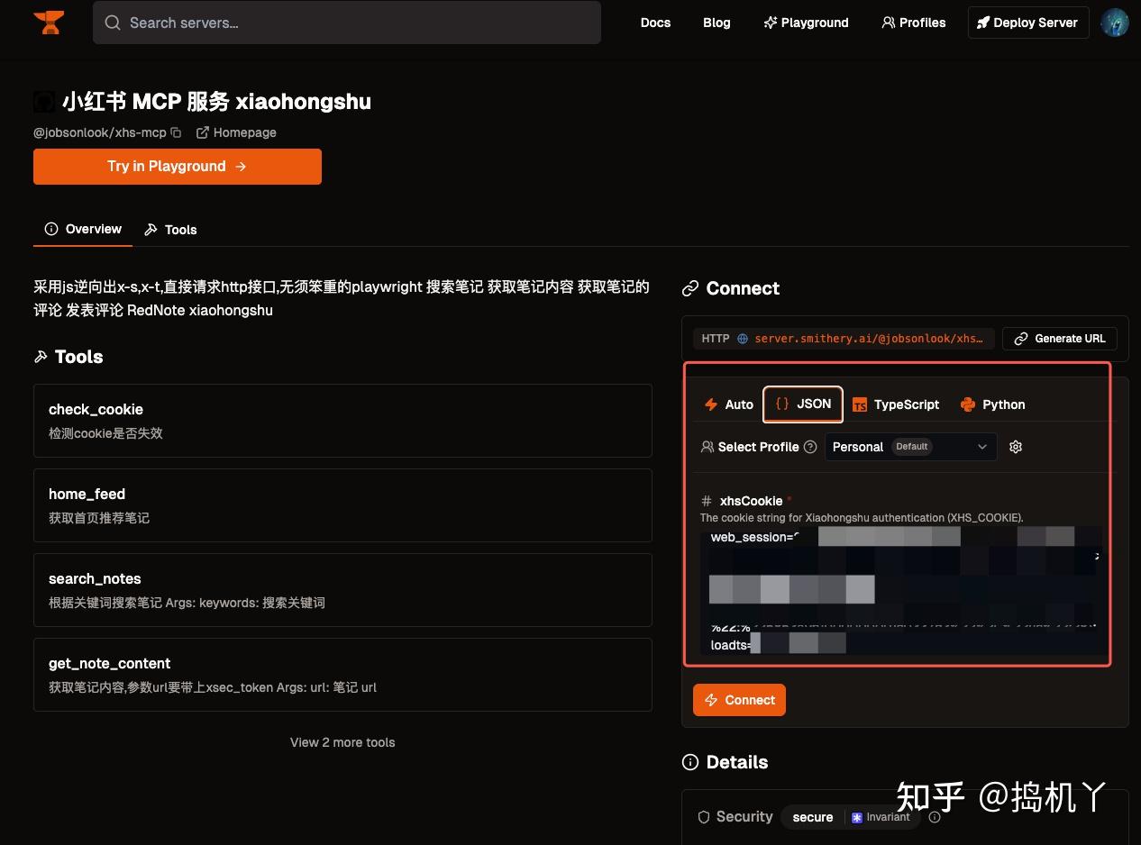1141x845 pixels.
Task: Switch to the Tools tab
Action: click(x=170, y=230)
